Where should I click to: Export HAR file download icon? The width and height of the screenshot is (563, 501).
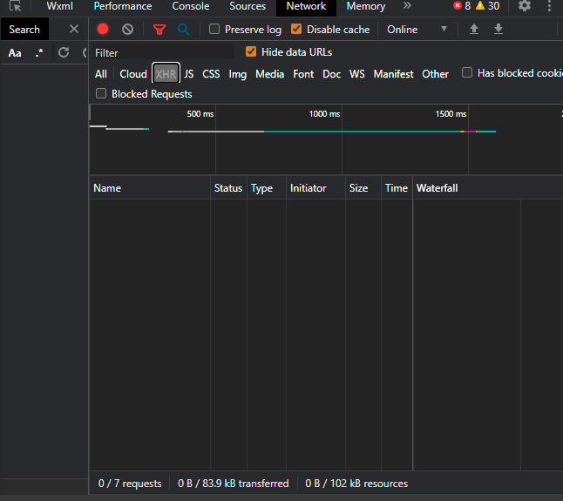[499, 29]
